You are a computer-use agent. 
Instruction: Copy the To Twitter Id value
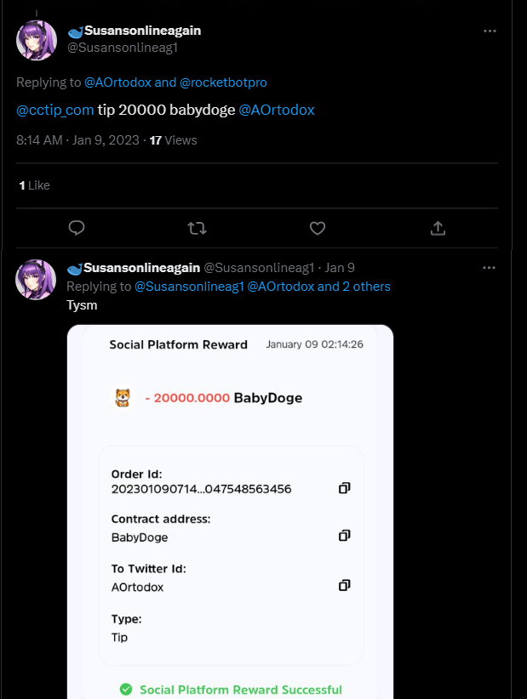click(x=345, y=585)
